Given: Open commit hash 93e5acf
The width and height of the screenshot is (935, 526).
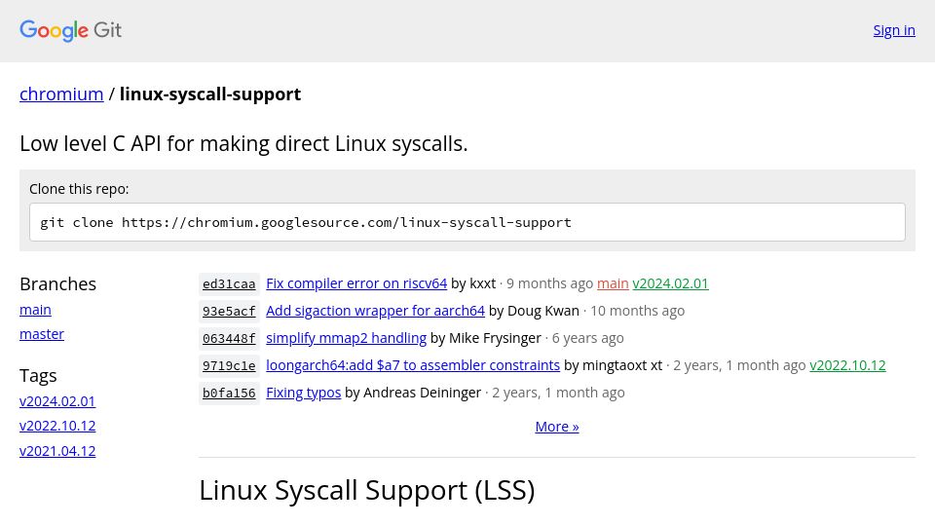Looking at the screenshot, I should [x=229, y=312].
